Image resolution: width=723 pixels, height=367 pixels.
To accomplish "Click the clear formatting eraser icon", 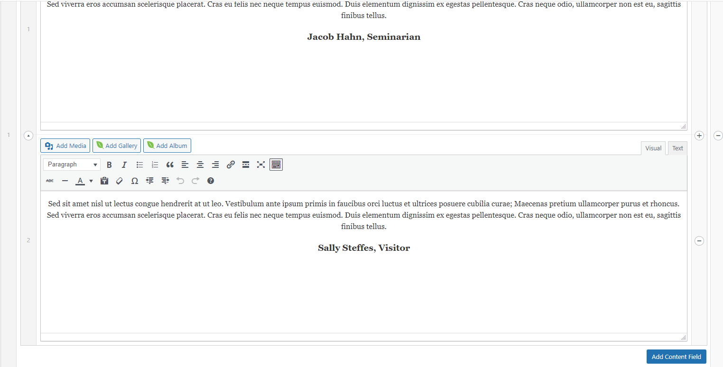I will [120, 181].
